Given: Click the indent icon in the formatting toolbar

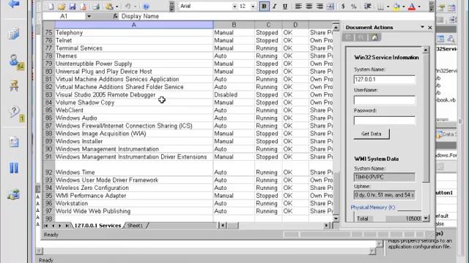Looking at the screenshot, I should pos(368,7).
